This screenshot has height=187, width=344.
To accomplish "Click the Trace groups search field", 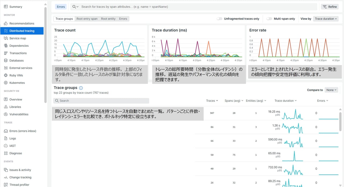I will [101, 101].
